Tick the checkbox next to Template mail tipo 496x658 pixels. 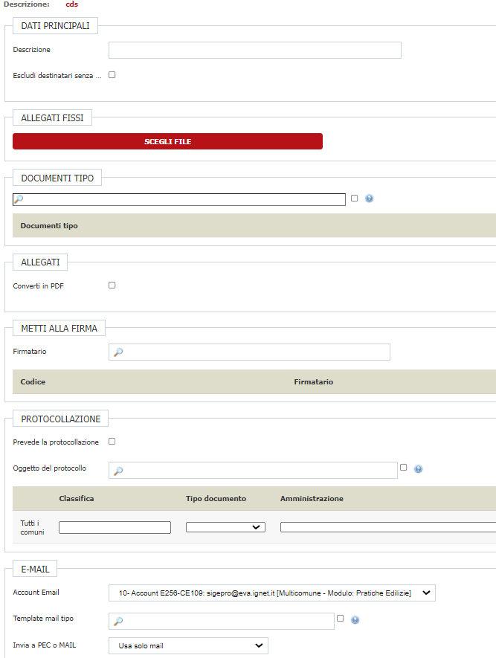click(x=340, y=618)
